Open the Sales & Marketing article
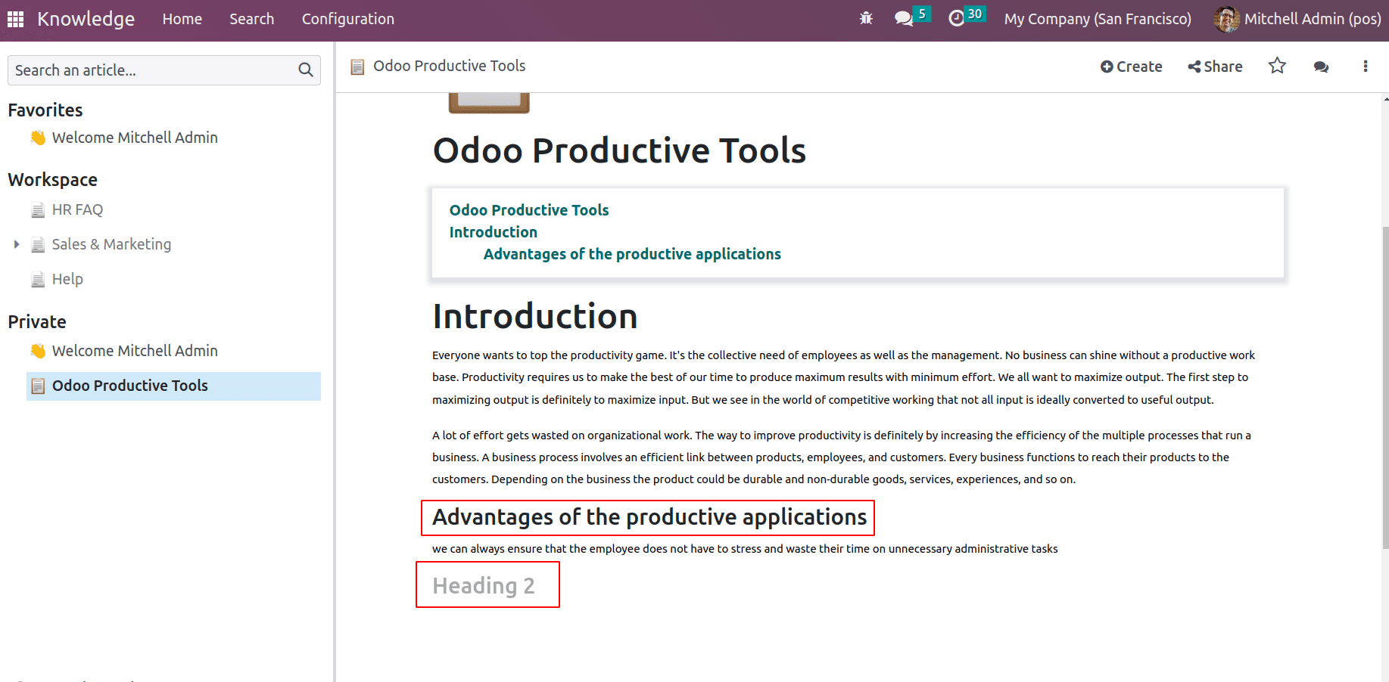The height and width of the screenshot is (682, 1389). (x=111, y=244)
